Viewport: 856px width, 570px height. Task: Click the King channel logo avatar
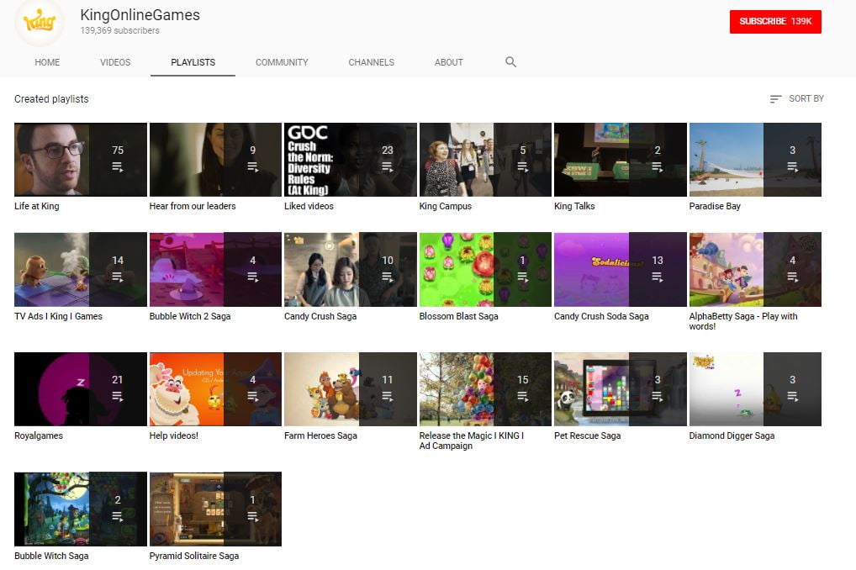[x=40, y=23]
